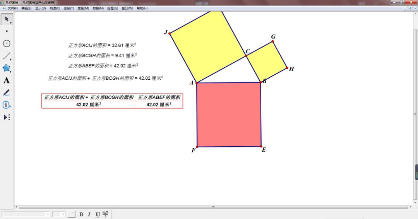Select the Marker pen tool

click(x=7, y=93)
